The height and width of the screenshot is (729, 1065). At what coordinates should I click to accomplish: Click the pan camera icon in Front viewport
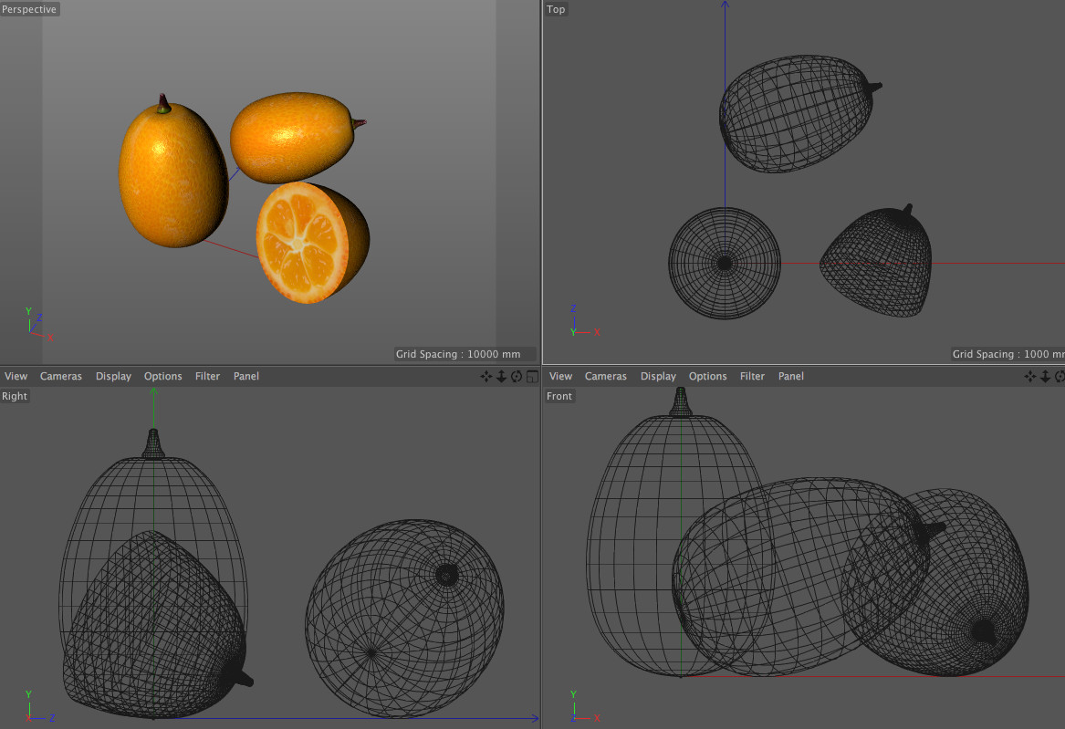click(1030, 377)
